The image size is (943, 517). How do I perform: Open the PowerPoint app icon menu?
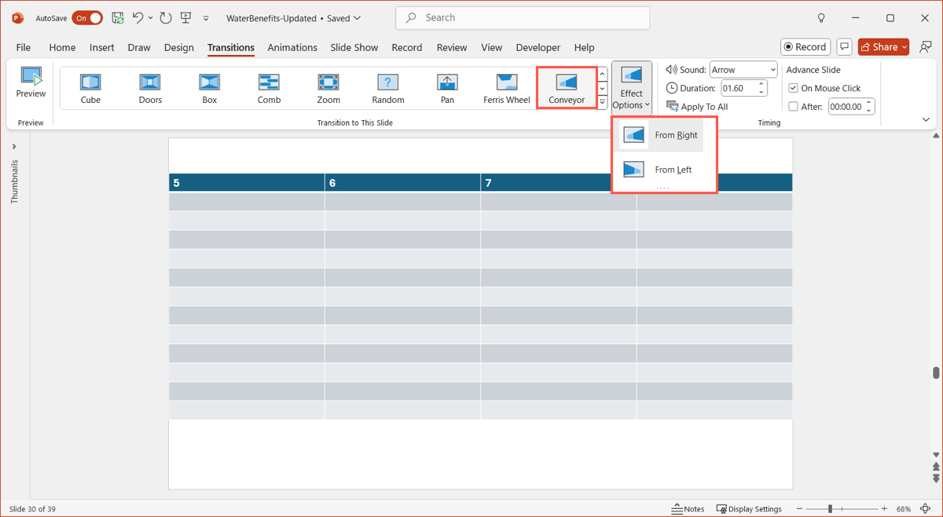pos(17,18)
